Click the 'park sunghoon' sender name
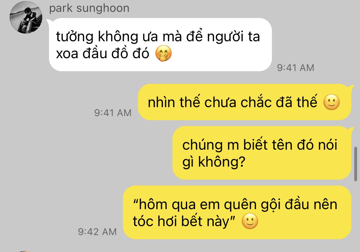360x252 pixels. (89, 8)
